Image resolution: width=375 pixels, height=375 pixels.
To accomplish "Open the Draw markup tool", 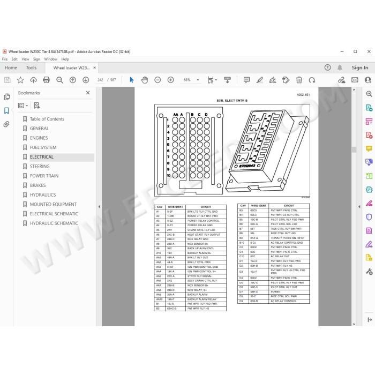I will coord(273,80).
